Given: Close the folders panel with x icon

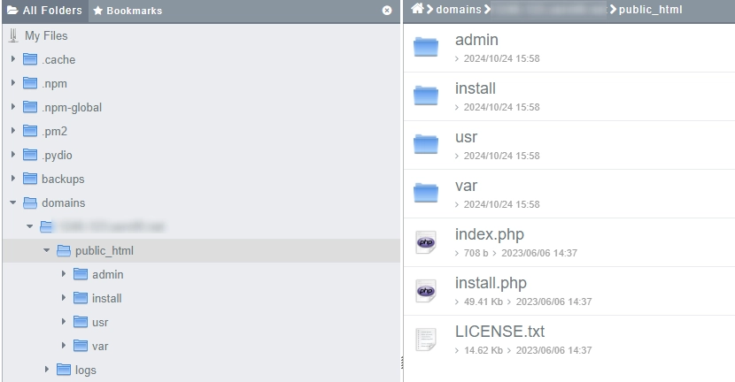Looking at the screenshot, I should 387,11.
